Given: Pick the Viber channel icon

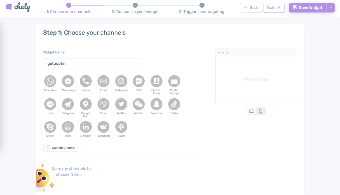Looking at the screenshot, I should (x=104, y=104).
